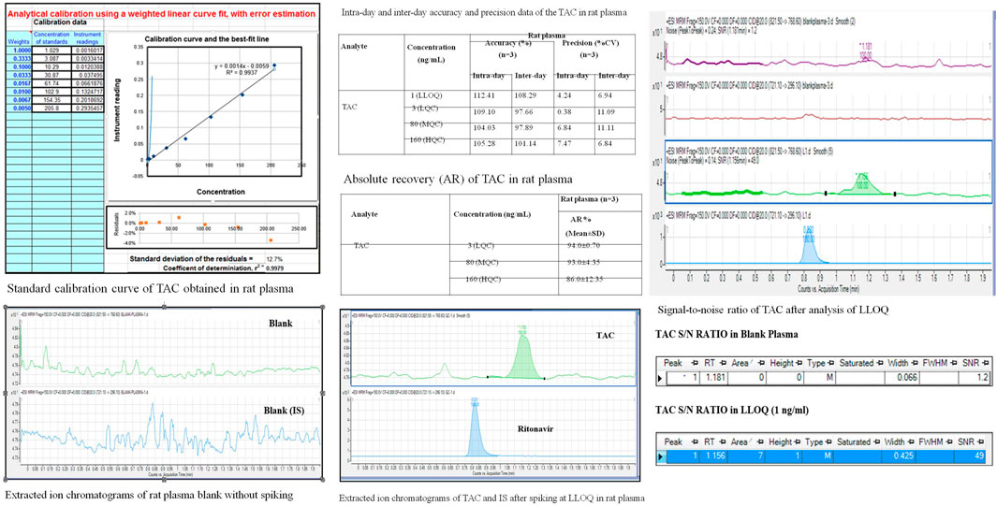Select RT value 1.156 in LLOQ table
Image resolution: width=997 pixels, height=506 pixels.
716,455
